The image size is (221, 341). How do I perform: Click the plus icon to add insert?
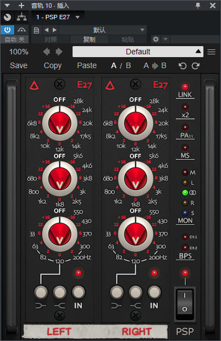click(21, 5)
